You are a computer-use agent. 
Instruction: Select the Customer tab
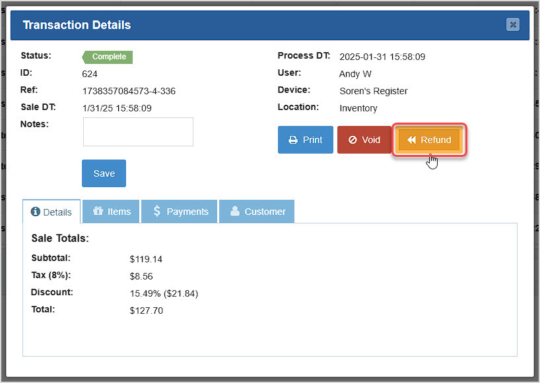pos(257,211)
